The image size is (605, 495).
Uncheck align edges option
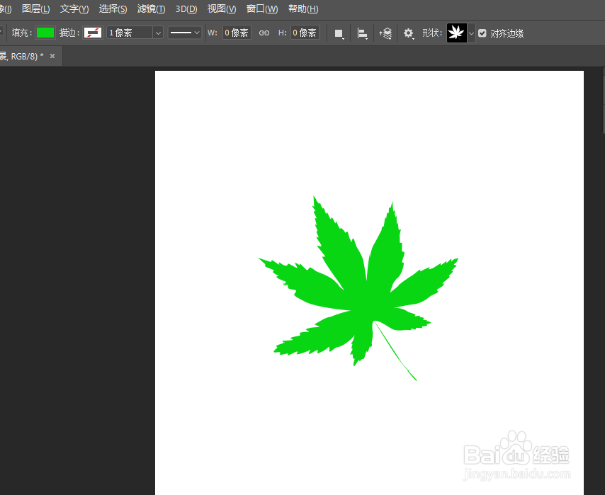pyautogui.click(x=482, y=33)
